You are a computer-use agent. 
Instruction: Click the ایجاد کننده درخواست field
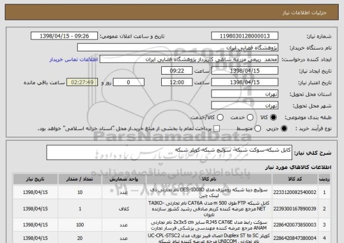[x=189, y=59]
